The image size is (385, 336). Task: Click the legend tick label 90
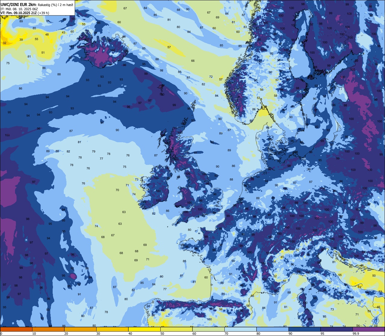291,334
